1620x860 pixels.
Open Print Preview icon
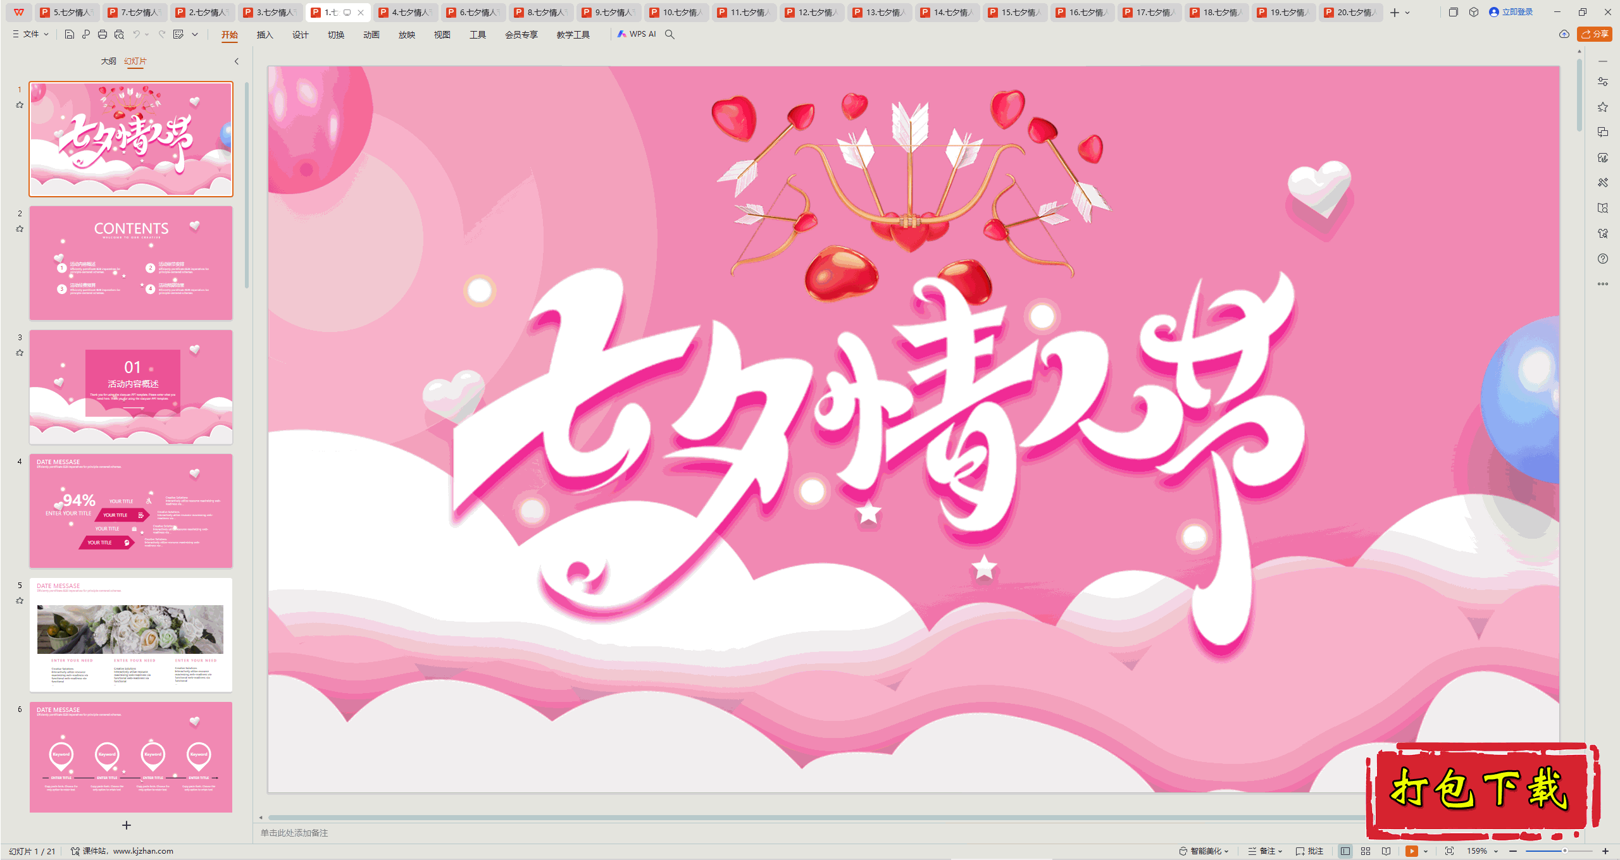(119, 34)
